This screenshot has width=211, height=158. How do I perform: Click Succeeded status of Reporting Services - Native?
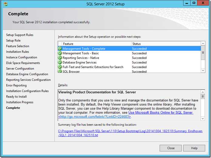click(139, 58)
